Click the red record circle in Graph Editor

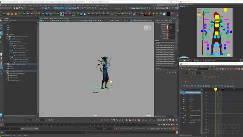(186, 81)
